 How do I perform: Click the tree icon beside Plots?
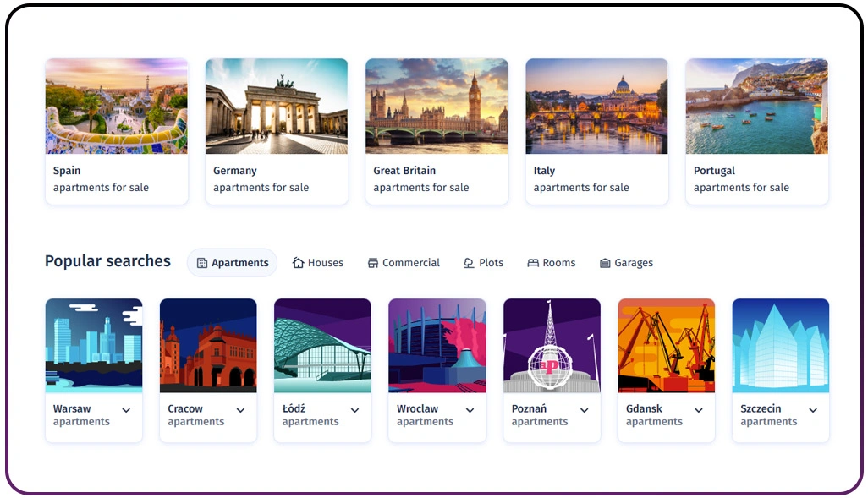pyautogui.click(x=469, y=263)
